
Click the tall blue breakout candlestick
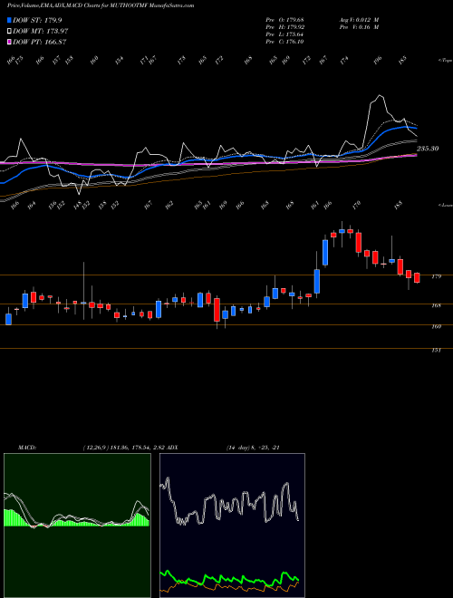(x=317, y=281)
